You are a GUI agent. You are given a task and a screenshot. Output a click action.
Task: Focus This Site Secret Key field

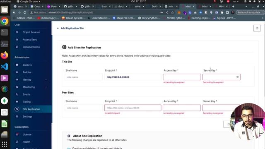222,77
